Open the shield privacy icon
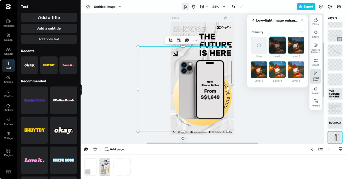 [321, 7]
